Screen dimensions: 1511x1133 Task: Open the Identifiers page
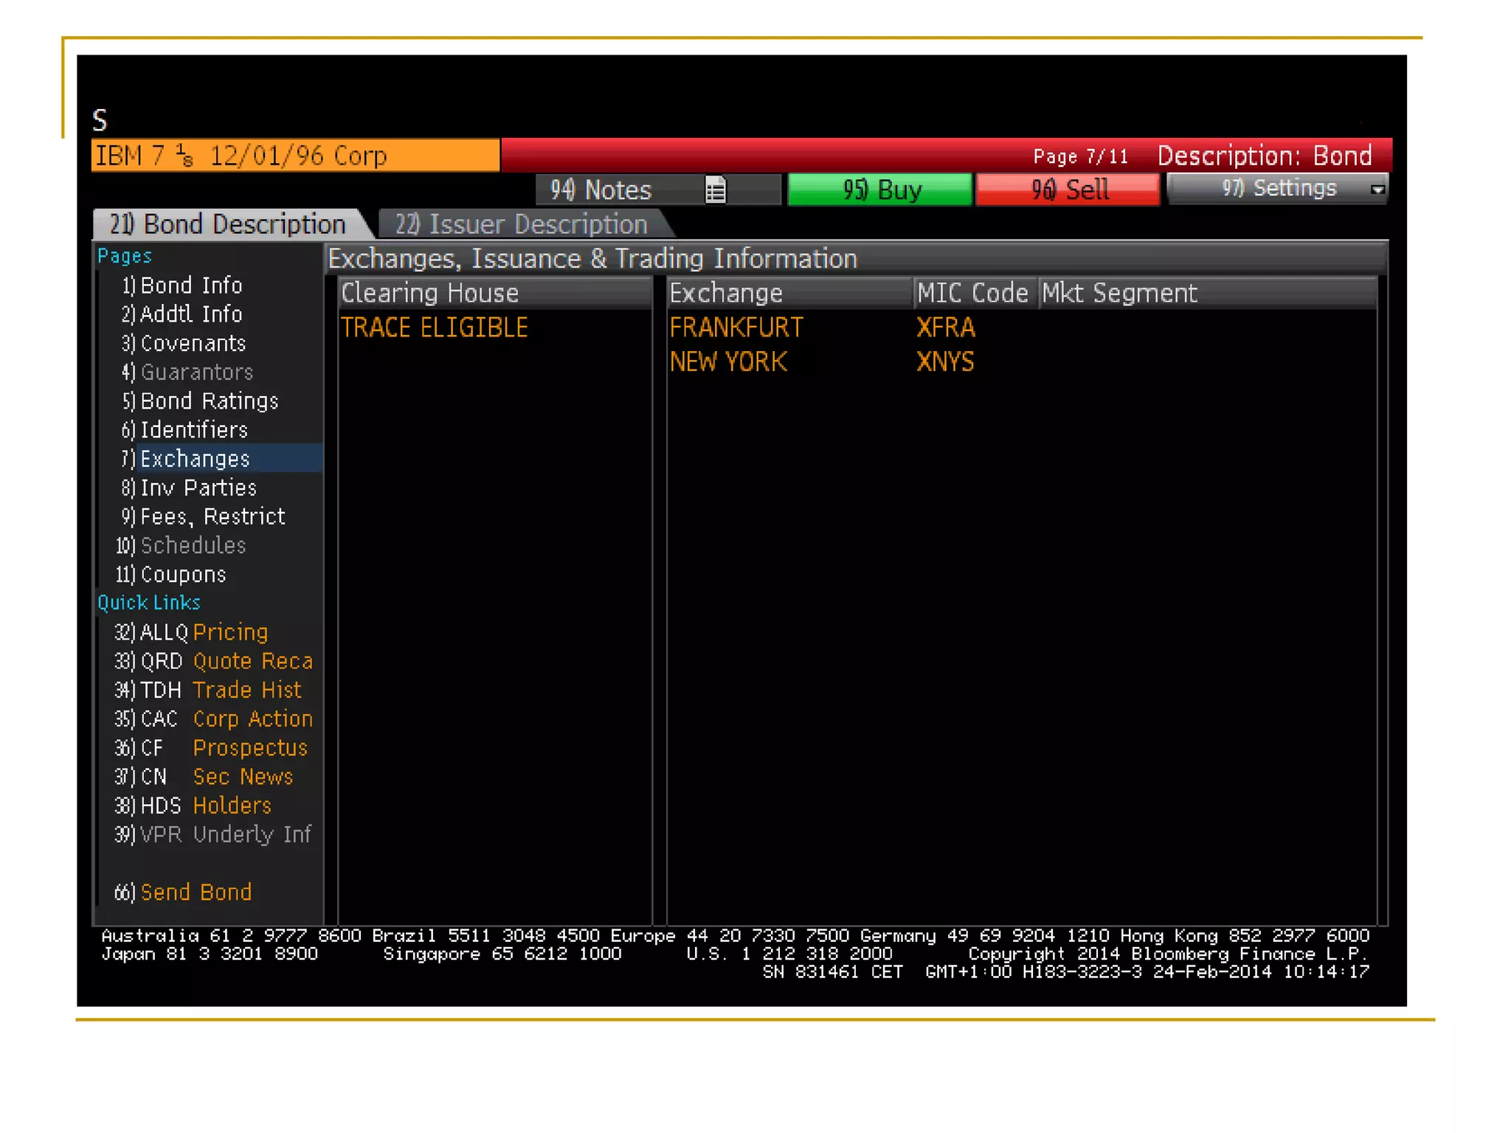pos(193,430)
